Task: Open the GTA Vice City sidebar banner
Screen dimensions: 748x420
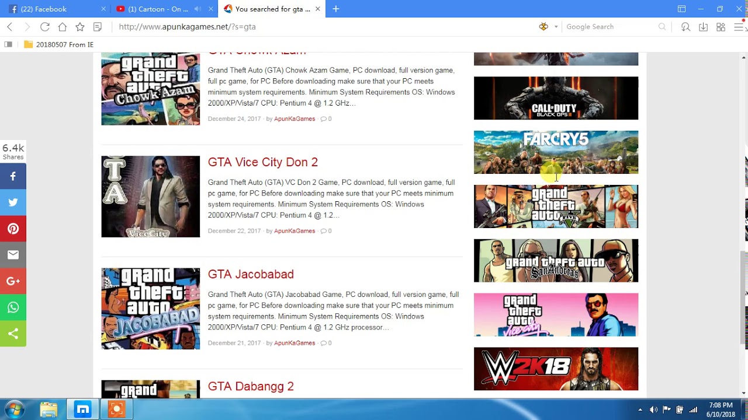Action: (x=556, y=315)
